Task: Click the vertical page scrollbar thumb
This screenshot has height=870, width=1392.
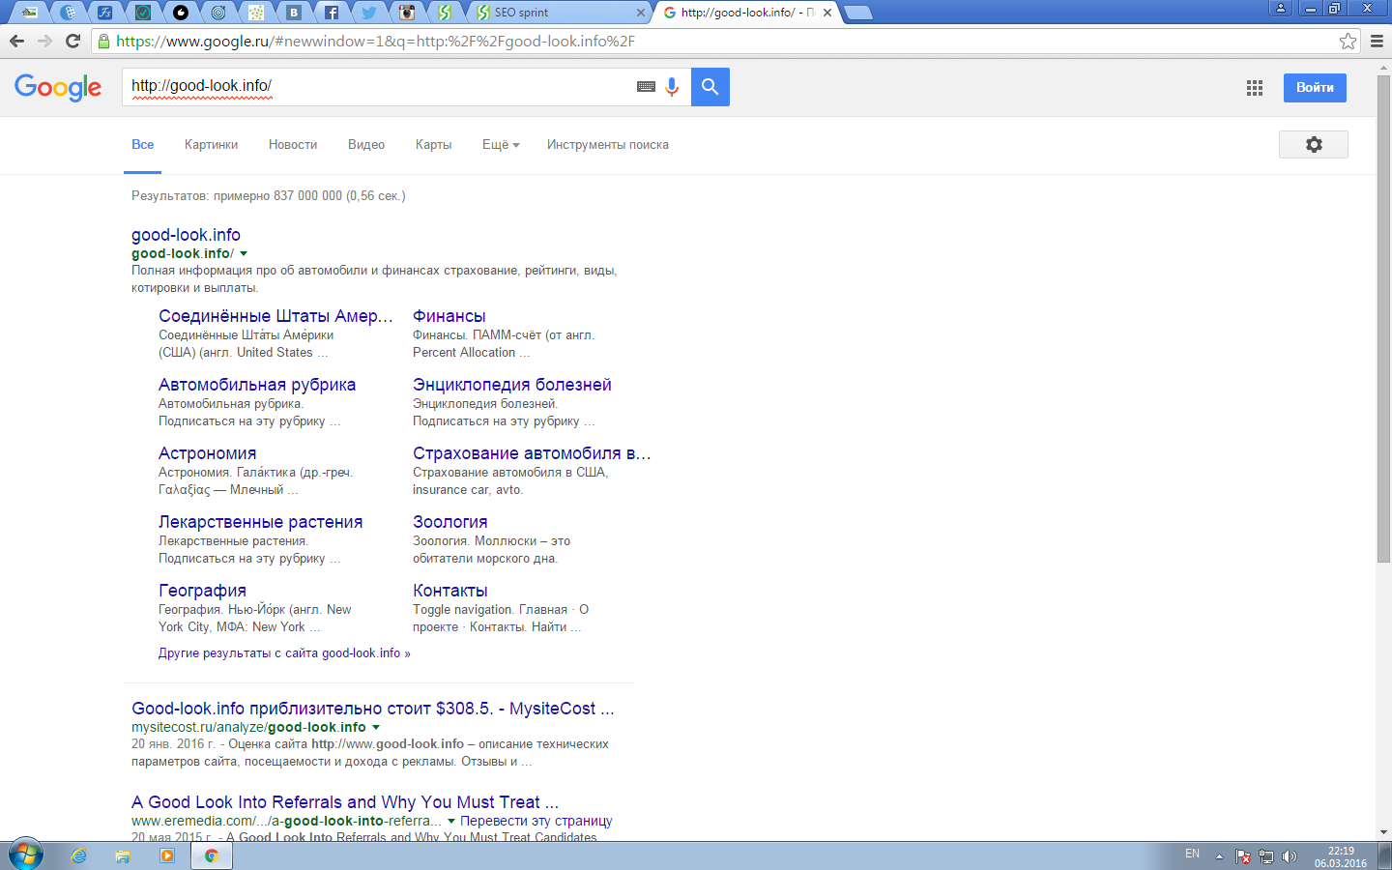Action: 1383,319
